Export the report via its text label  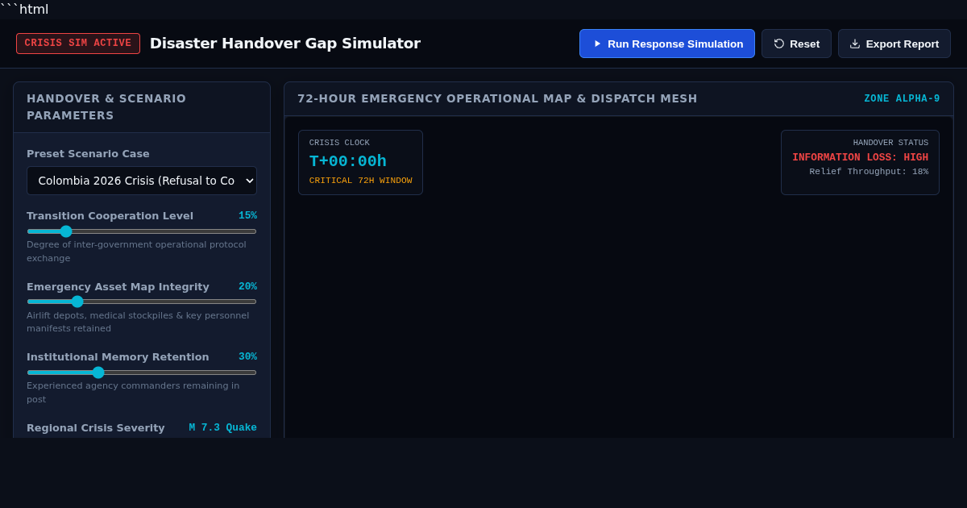coord(903,44)
